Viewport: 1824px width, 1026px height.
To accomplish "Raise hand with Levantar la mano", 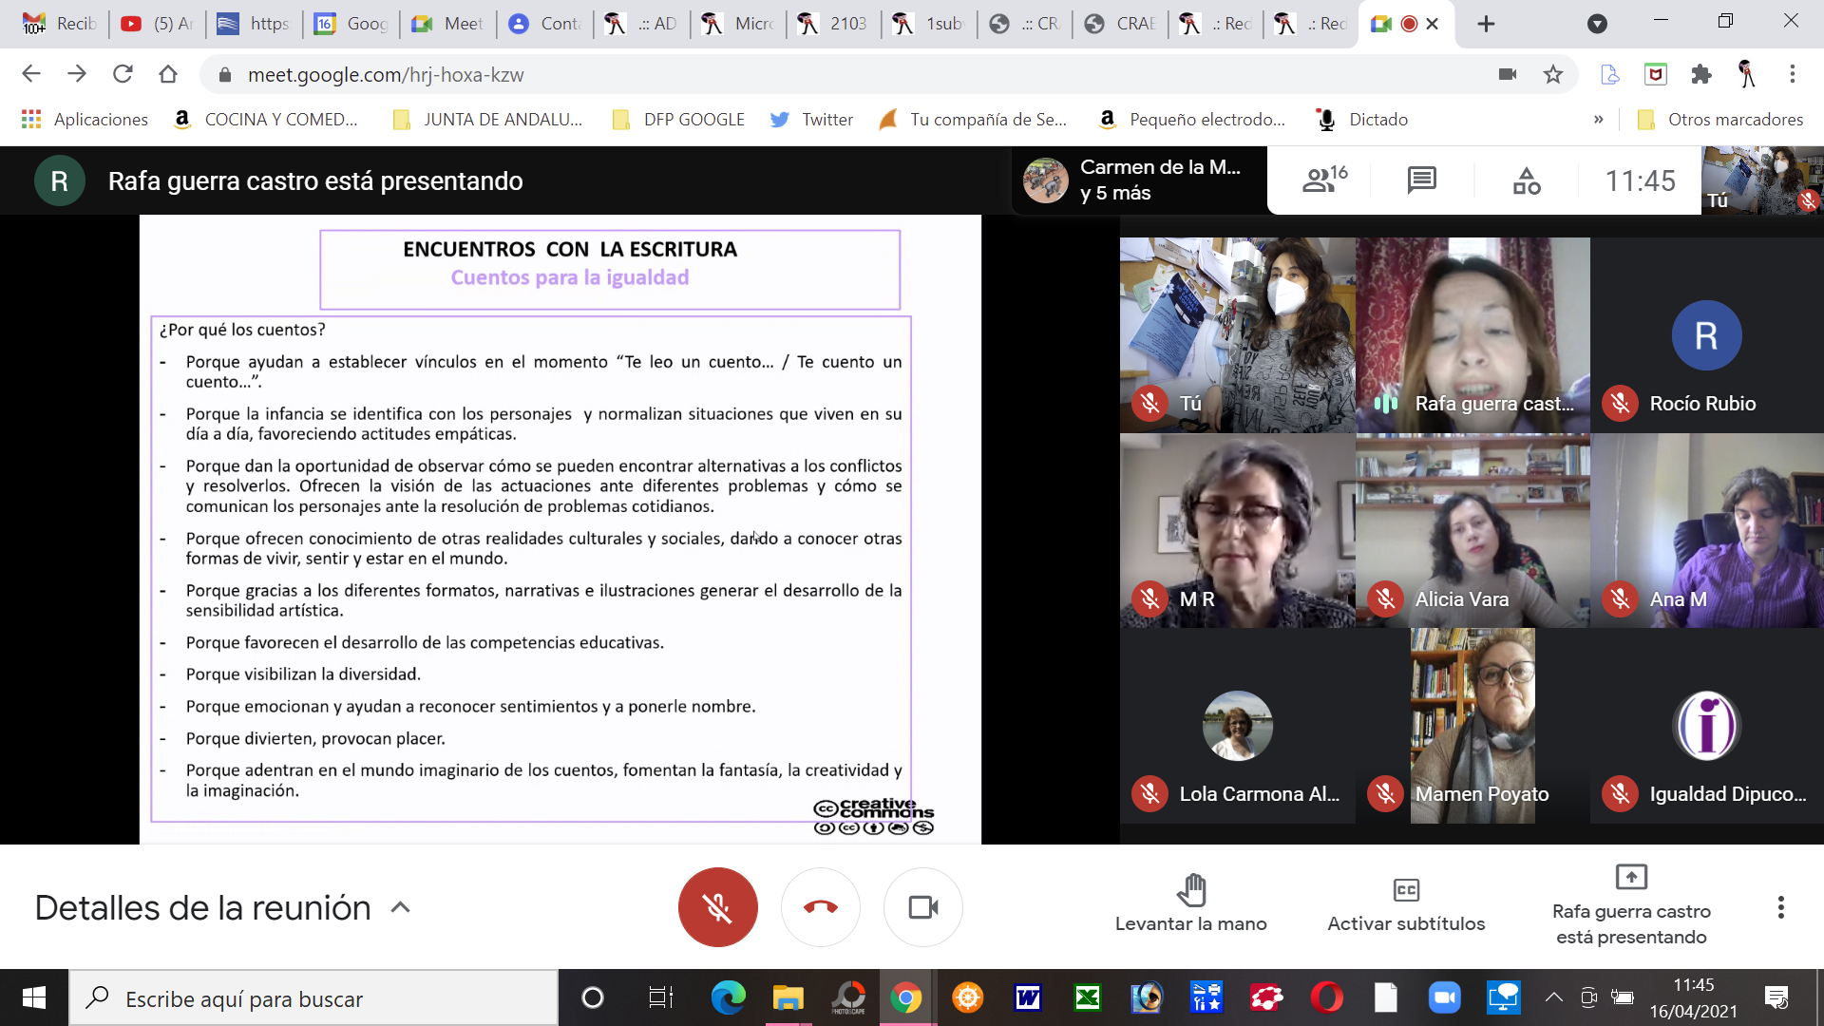I will tap(1190, 903).
